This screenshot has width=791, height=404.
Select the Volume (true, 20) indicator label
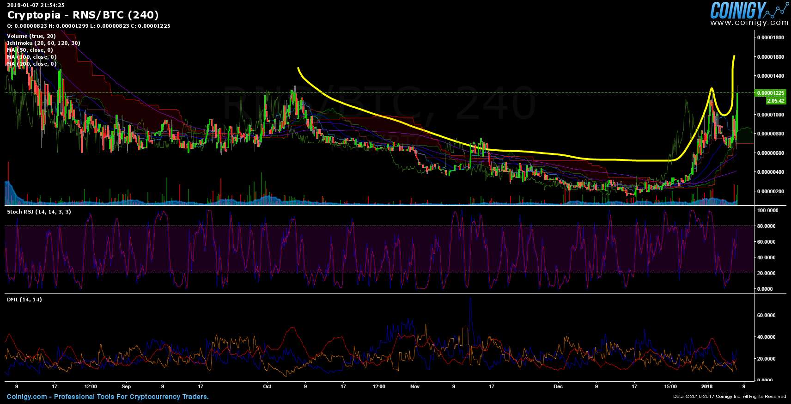click(x=31, y=36)
